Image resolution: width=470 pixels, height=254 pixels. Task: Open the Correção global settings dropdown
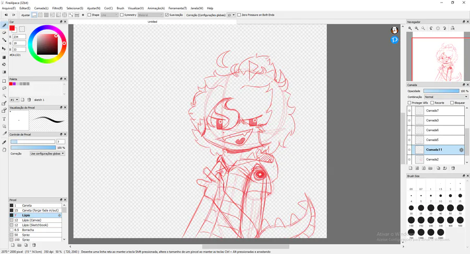click(x=48, y=154)
